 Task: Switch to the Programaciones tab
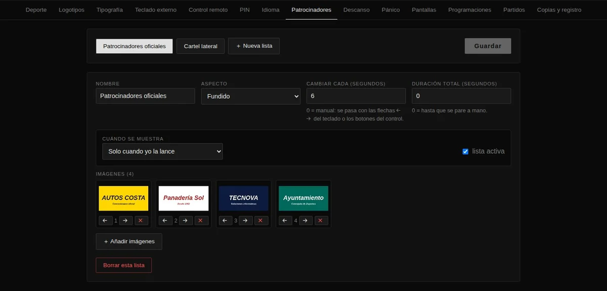point(469,10)
